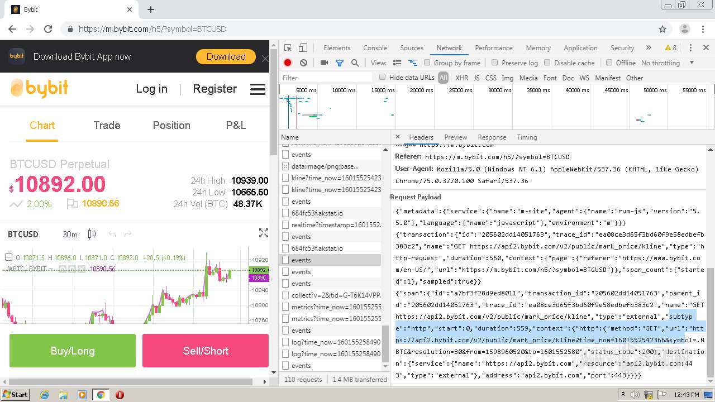The height and width of the screenshot is (402, 715).
Task: Open the No throttling dropdown
Action: [x=668, y=63]
